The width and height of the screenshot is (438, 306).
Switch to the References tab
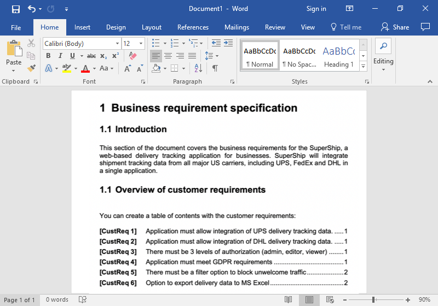pos(193,27)
